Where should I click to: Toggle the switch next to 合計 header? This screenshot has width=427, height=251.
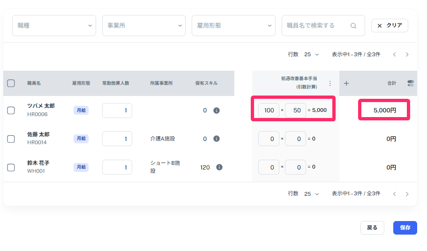point(411,83)
